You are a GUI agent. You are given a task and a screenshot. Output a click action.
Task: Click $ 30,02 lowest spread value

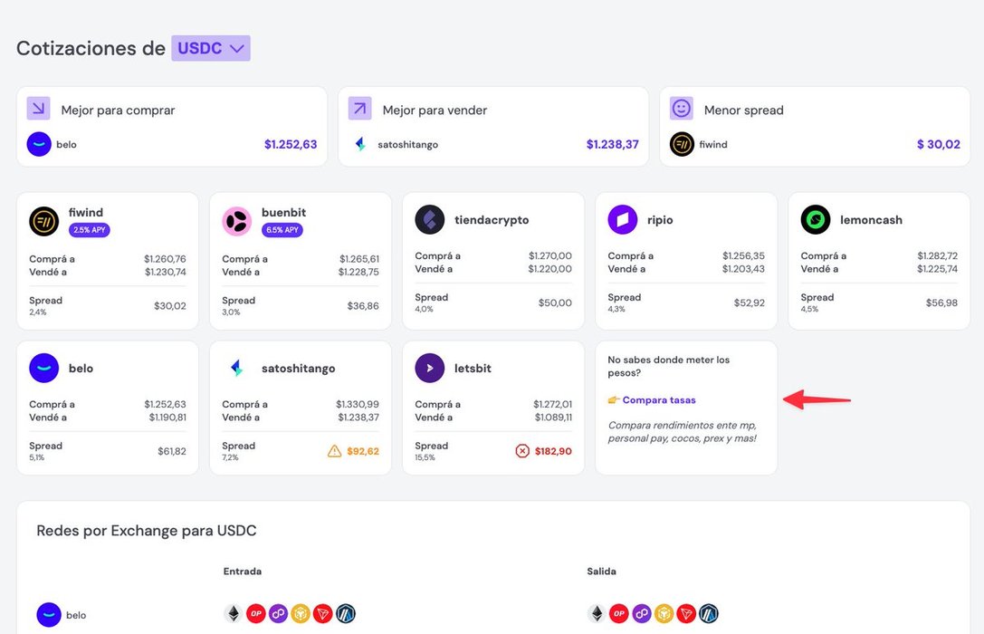tap(939, 144)
